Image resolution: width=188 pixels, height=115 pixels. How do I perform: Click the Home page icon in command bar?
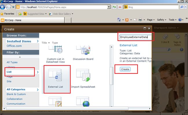[x=119, y=20]
